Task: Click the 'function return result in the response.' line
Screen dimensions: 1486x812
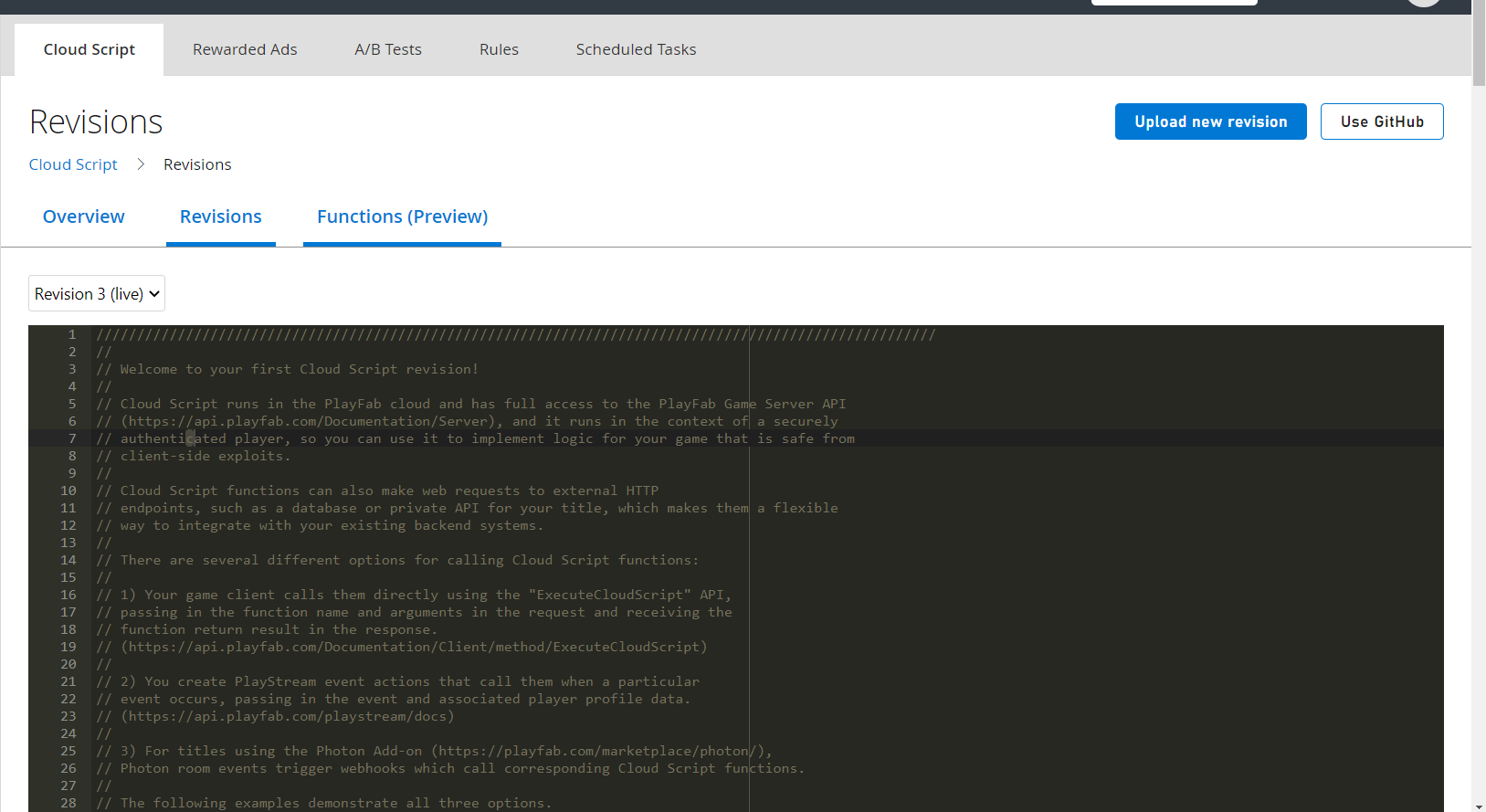Action: coord(267,629)
